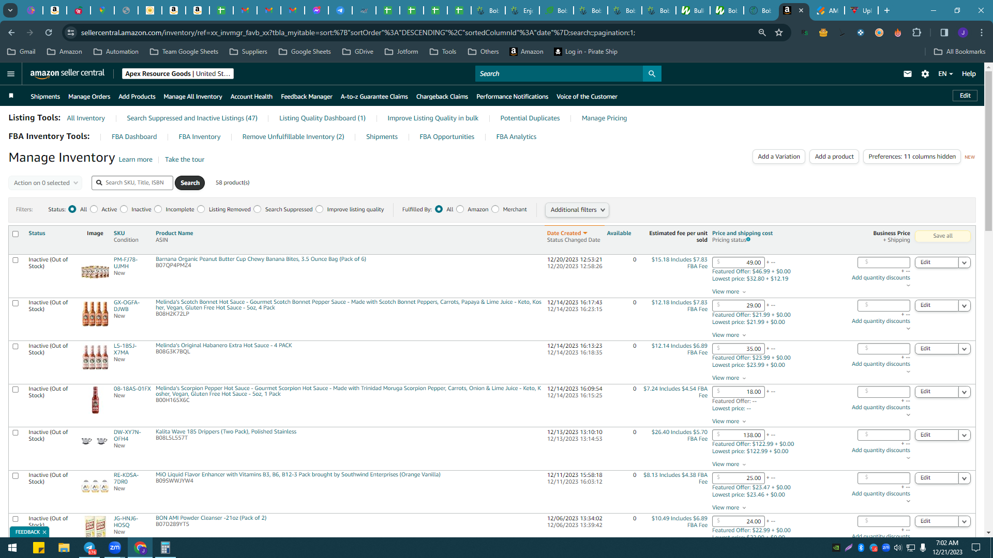Open Feedback Manager menu item
The image size is (993, 558).
pos(307,97)
